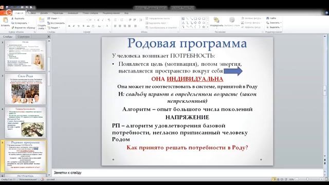Click the Cut (Вырезать) command
Image resolution: width=329 pixels, height=185 pixels.
(x=17, y=18)
